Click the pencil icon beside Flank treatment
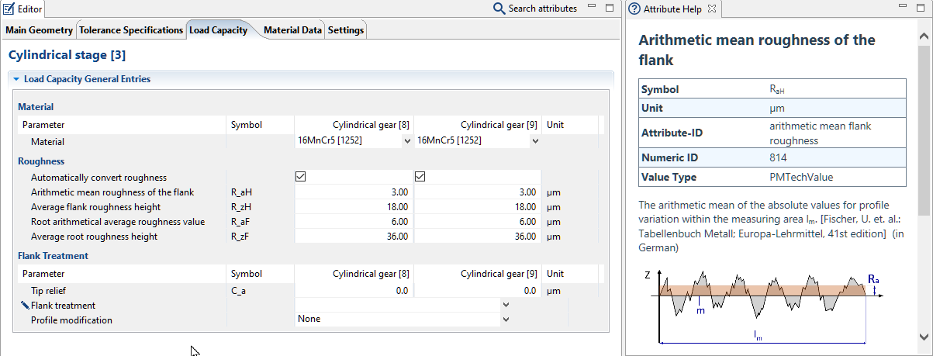The height and width of the screenshot is (356, 933). pyautogui.click(x=25, y=306)
